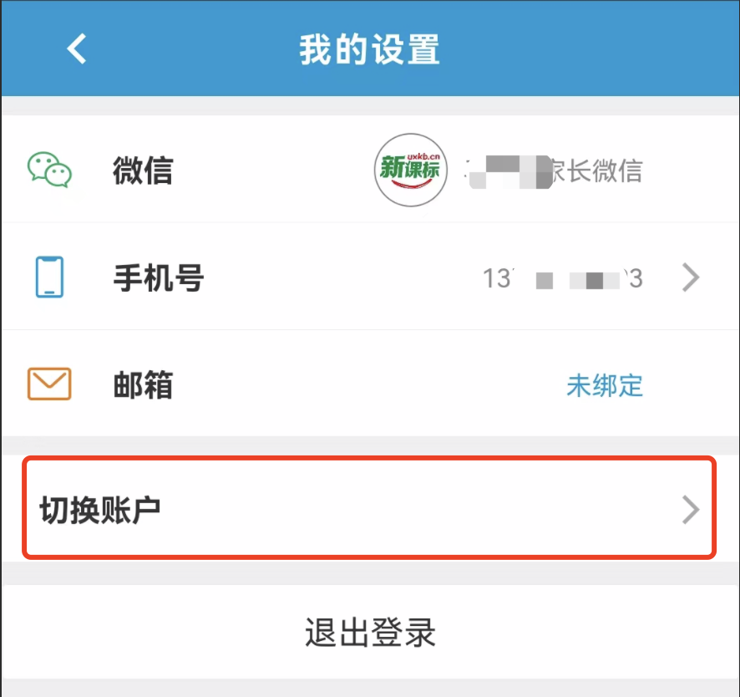This screenshot has height=697, width=740.
Task: Select the 切换账户 label
Action: tap(100, 510)
